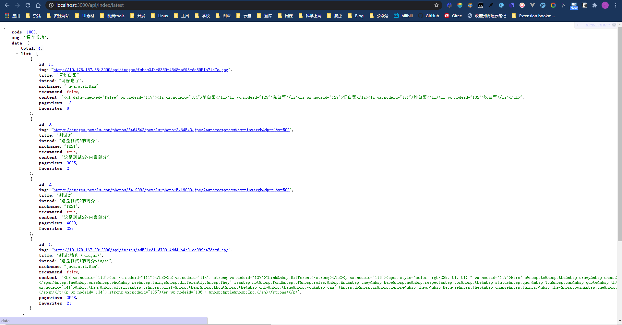The width and height of the screenshot is (622, 325).
Task: Click the black feather extension icon
Action: (491, 5)
